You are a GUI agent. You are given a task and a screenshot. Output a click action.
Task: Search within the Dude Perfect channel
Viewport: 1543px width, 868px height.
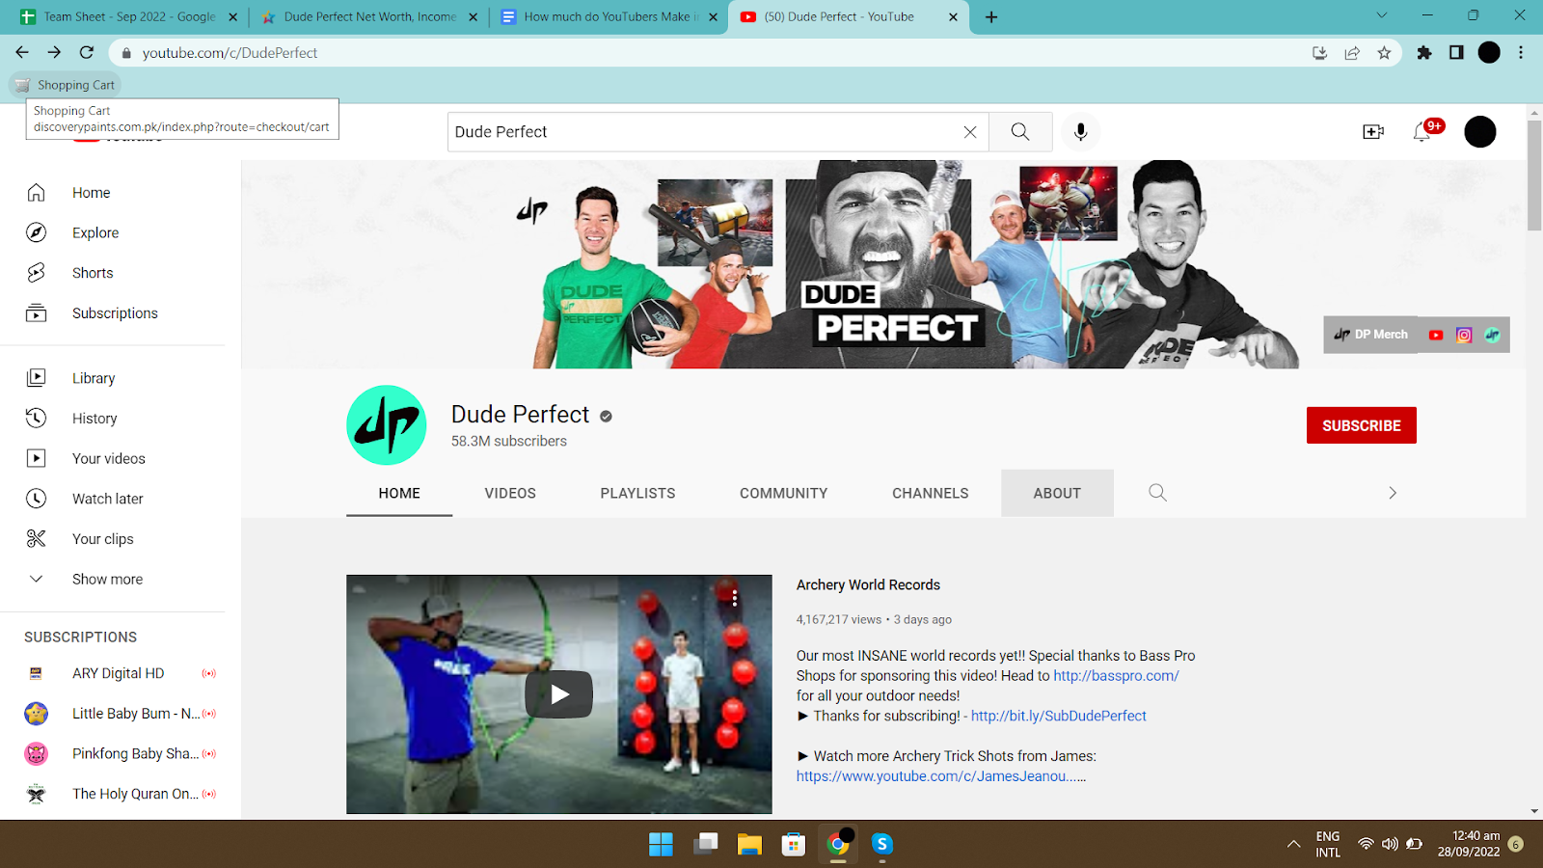coord(1157,493)
